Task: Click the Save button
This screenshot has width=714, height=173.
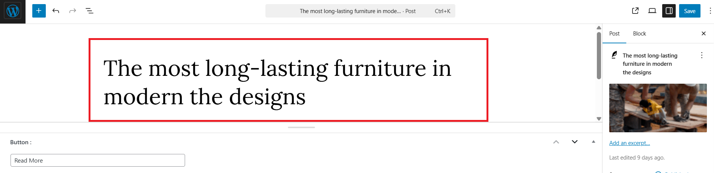Action: point(690,11)
